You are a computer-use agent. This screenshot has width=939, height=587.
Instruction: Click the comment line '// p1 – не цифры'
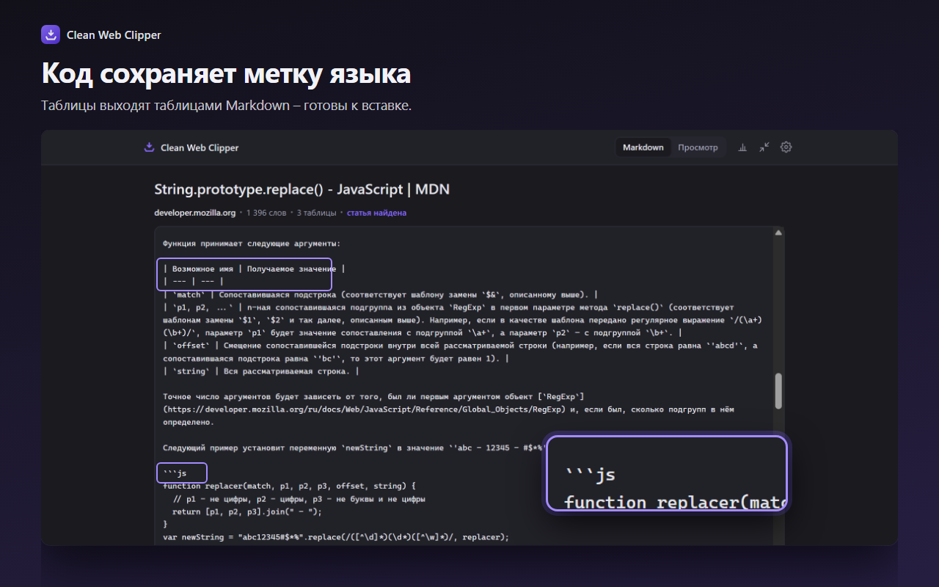click(x=299, y=499)
